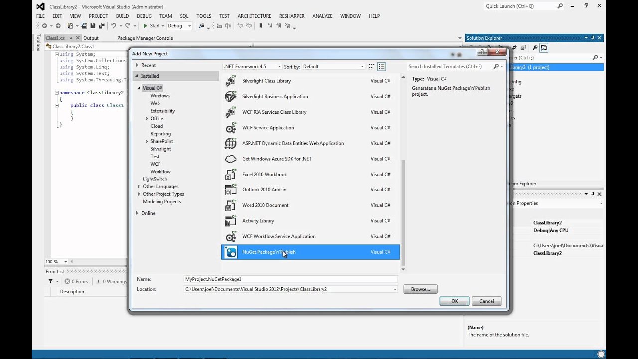Select the LightSwitch category in tree
The image size is (638, 359).
click(x=155, y=179)
